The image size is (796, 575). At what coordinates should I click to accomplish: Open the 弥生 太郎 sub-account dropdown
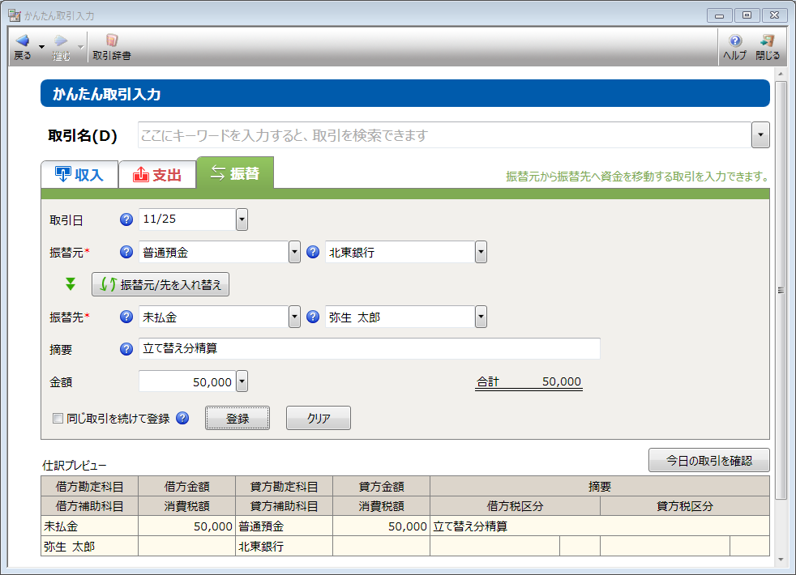pyautogui.click(x=481, y=317)
